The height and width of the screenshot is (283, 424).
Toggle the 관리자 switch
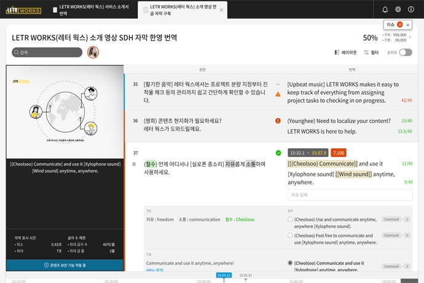[x=406, y=52]
